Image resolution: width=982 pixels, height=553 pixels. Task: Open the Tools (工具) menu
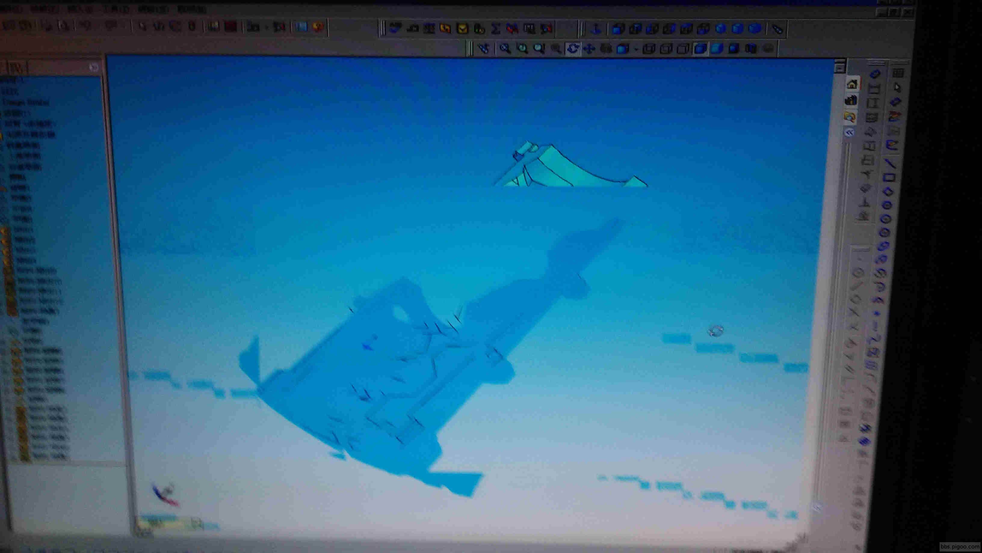pyautogui.click(x=117, y=9)
